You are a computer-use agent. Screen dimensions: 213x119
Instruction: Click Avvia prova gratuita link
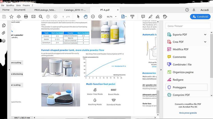pyautogui.click(x=188, y=113)
